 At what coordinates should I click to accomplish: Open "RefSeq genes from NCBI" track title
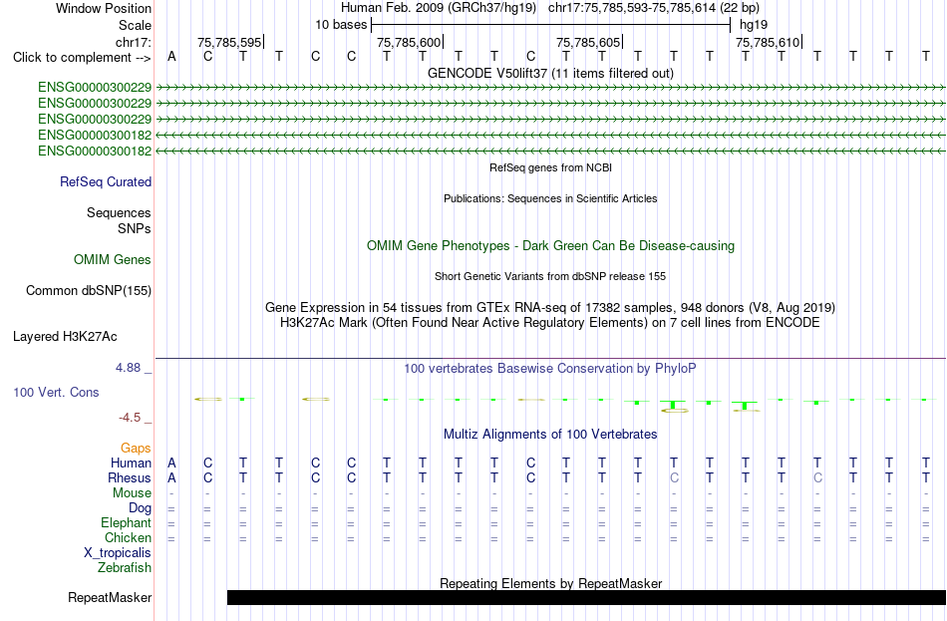click(551, 167)
